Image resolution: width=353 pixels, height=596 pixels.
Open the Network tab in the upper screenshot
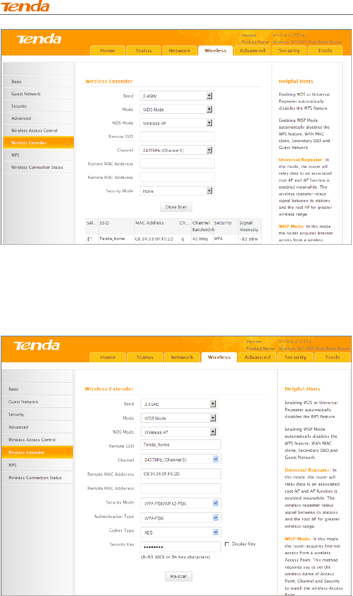[x=180, y=51]
